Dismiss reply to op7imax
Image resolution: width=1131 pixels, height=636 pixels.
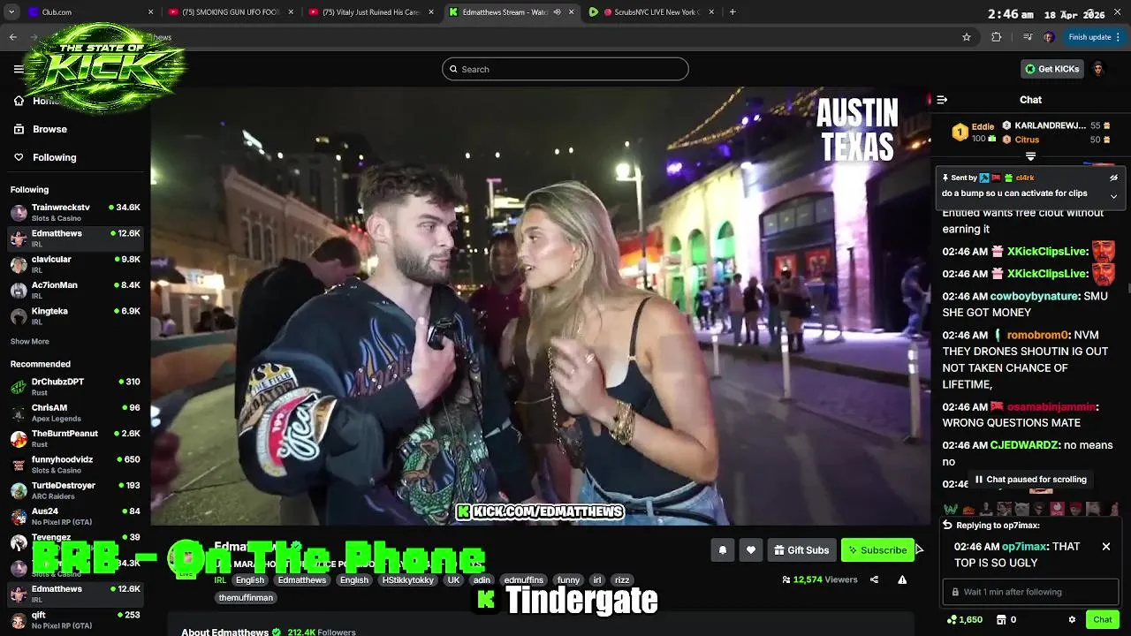pos(1105,547)
